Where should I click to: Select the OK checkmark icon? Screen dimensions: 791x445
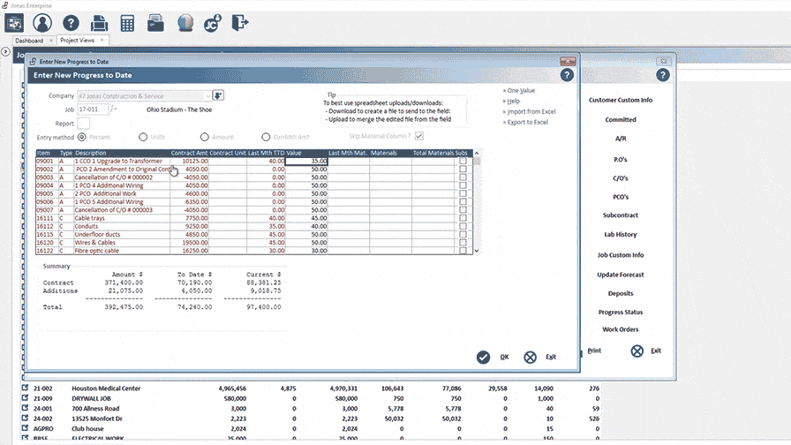483,358
